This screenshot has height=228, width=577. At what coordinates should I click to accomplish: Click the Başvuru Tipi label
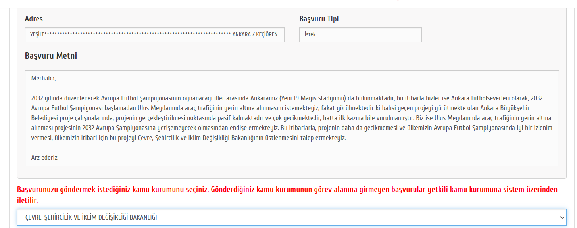(x=319, y=19)
